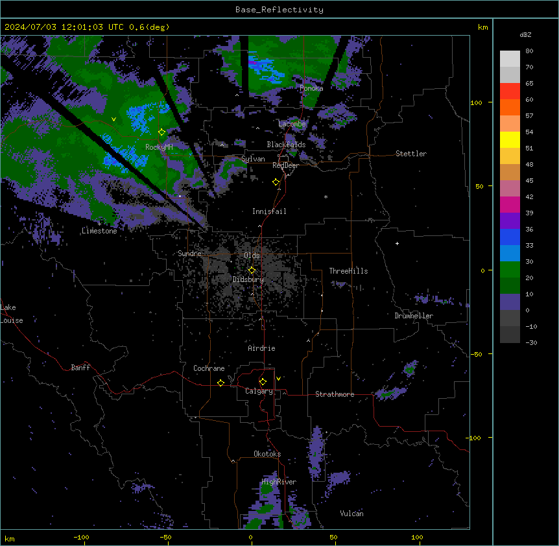
Task: Click the 80 value in dBZ legend
Action: [x=529, y=51]
